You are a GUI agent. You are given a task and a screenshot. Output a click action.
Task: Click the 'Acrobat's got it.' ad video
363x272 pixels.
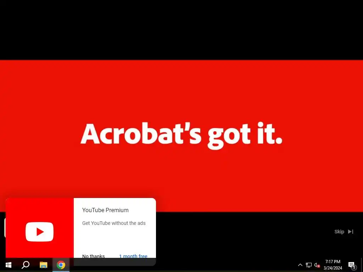pyautogui.click(x=181, y=136)
